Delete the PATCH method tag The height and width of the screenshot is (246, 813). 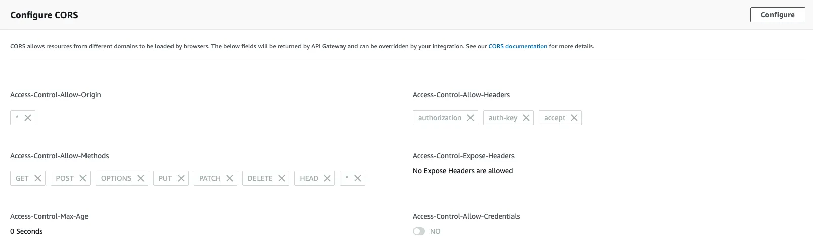click(230, 178)
